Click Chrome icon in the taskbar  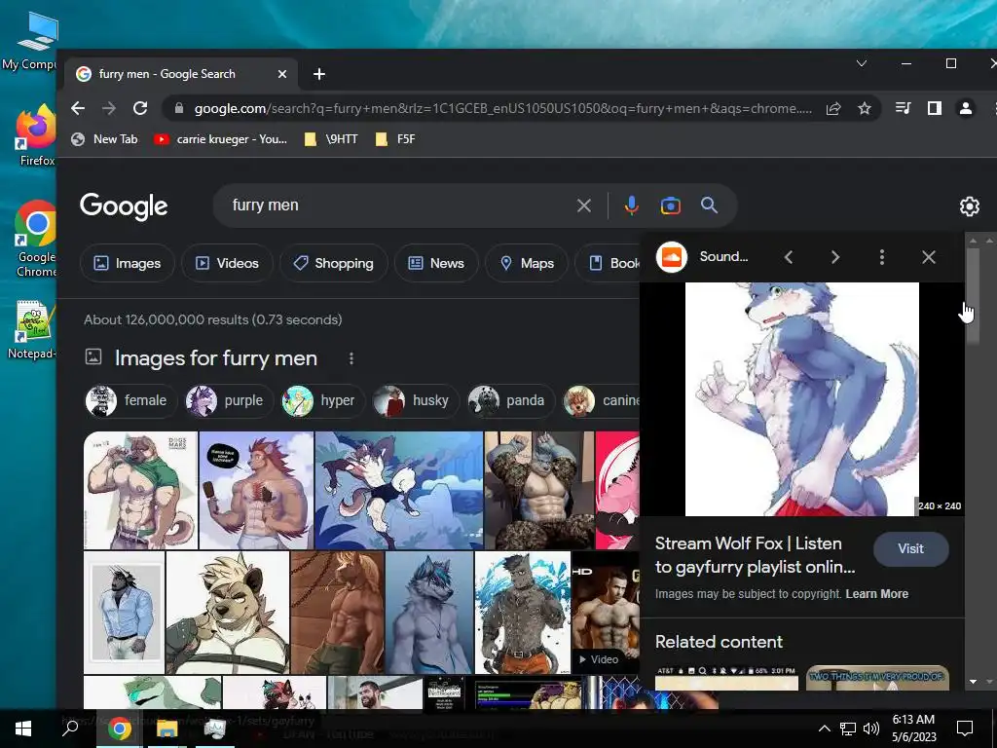[x=119, y=729]
